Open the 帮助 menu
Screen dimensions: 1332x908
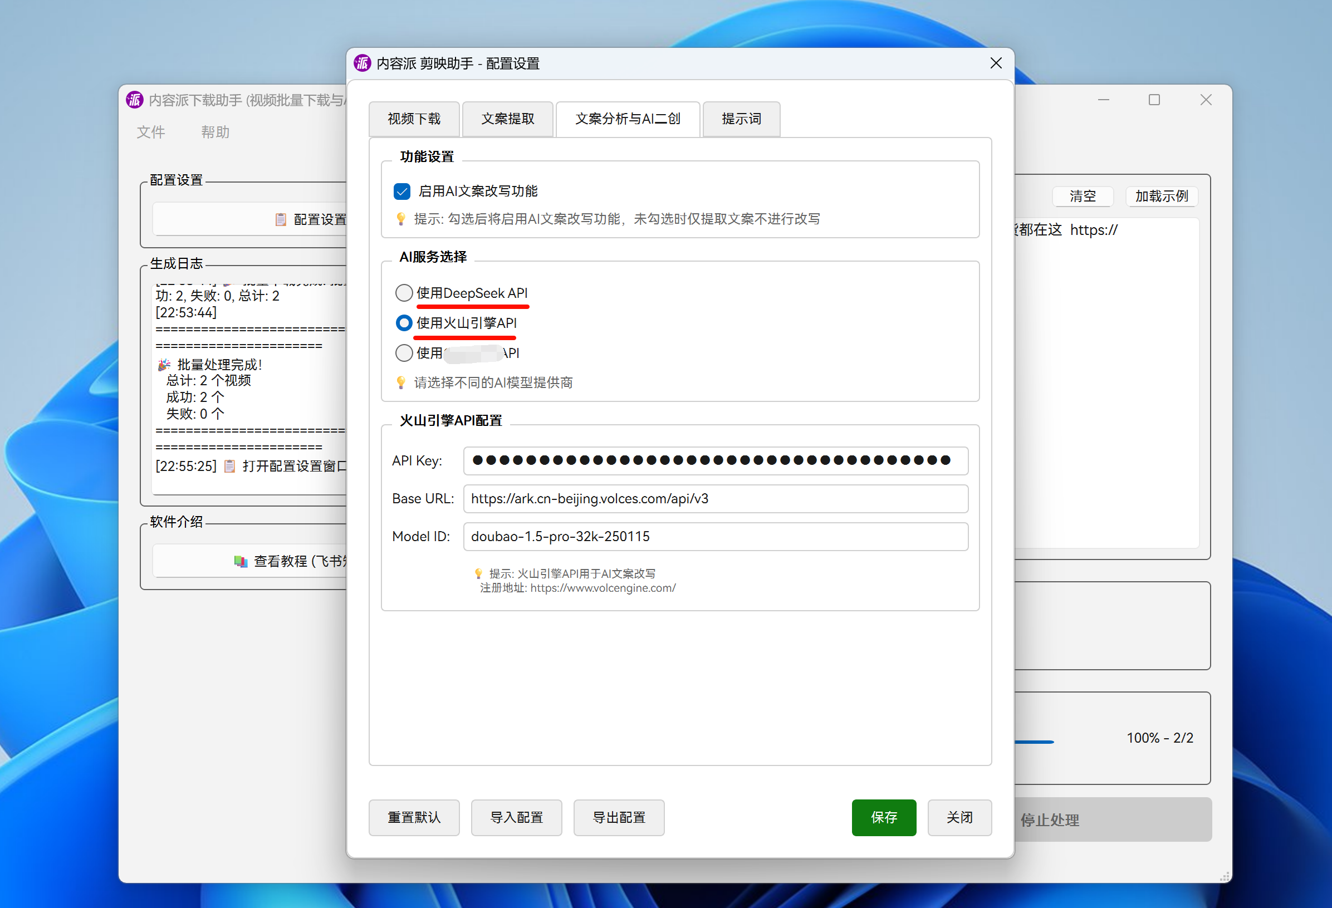(x=215, y=132)
